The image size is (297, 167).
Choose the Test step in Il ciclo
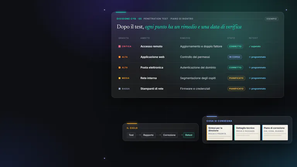tap(131, 135)
